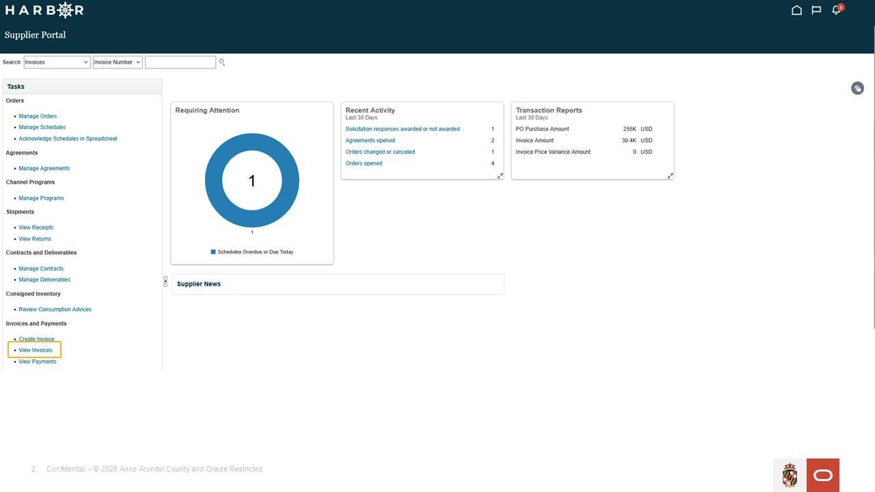Click the search magnifier icon
Viewport: 875px width, 492px height.
point(221,62)
